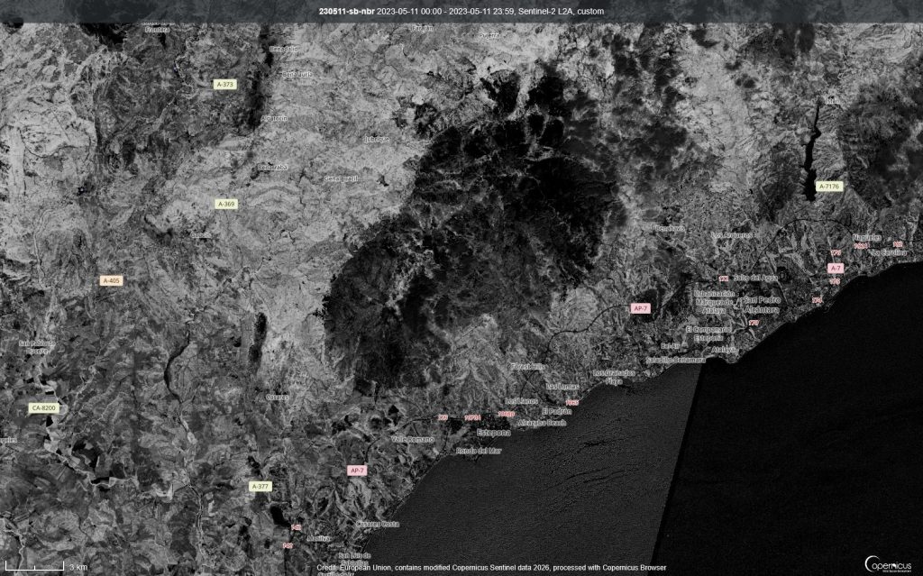Click the image title text at top
The height and width of the screenshot is (576, 923).
click(461, 11)
